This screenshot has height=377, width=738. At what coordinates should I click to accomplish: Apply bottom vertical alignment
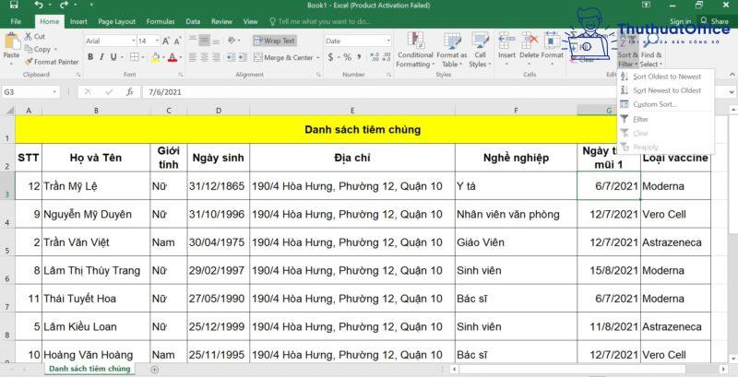point(216,41)
